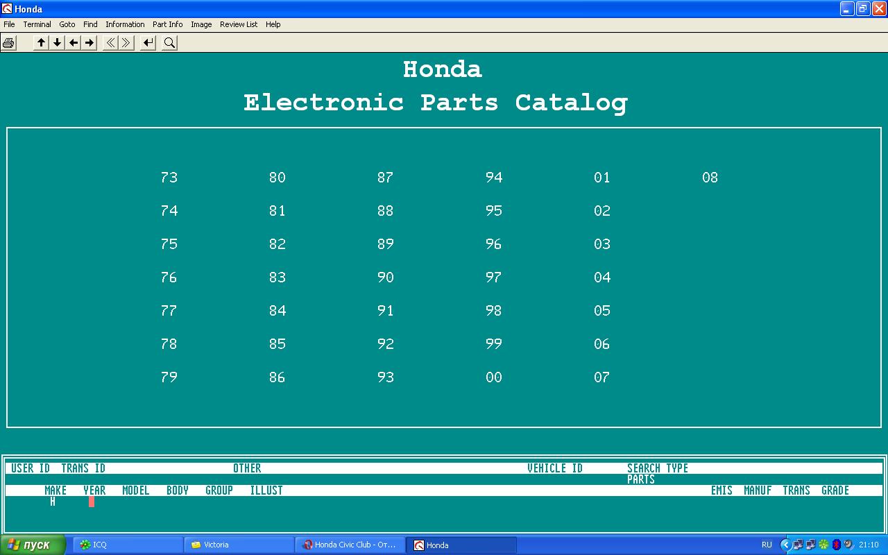The width and height of the screenshot is (888, 555).
Task: Select model year 84
Action: (x=277, y=311)
